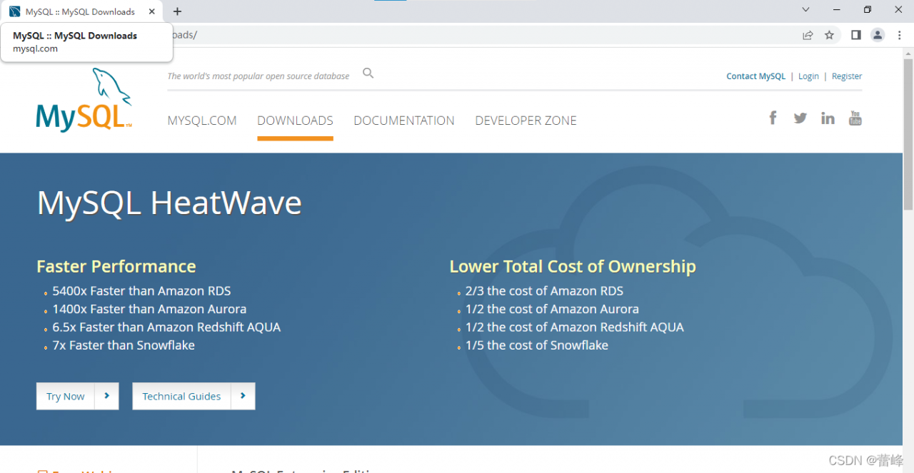Open MySQL Facebook page icon
The width and height of the screenshot is (914, 473).
click(x=773, y=118)
